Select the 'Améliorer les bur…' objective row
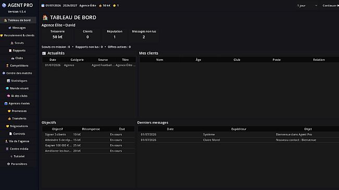Viewport: 339px width, 190px height. [x=89, y=151]
